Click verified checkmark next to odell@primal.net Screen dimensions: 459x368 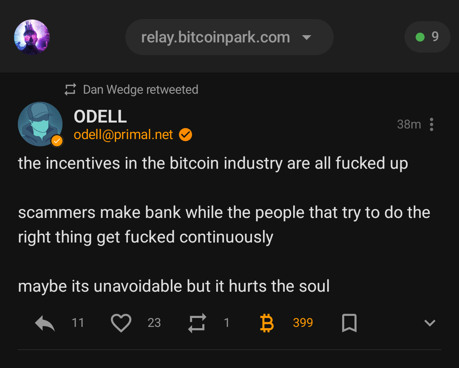coord(186,135)
